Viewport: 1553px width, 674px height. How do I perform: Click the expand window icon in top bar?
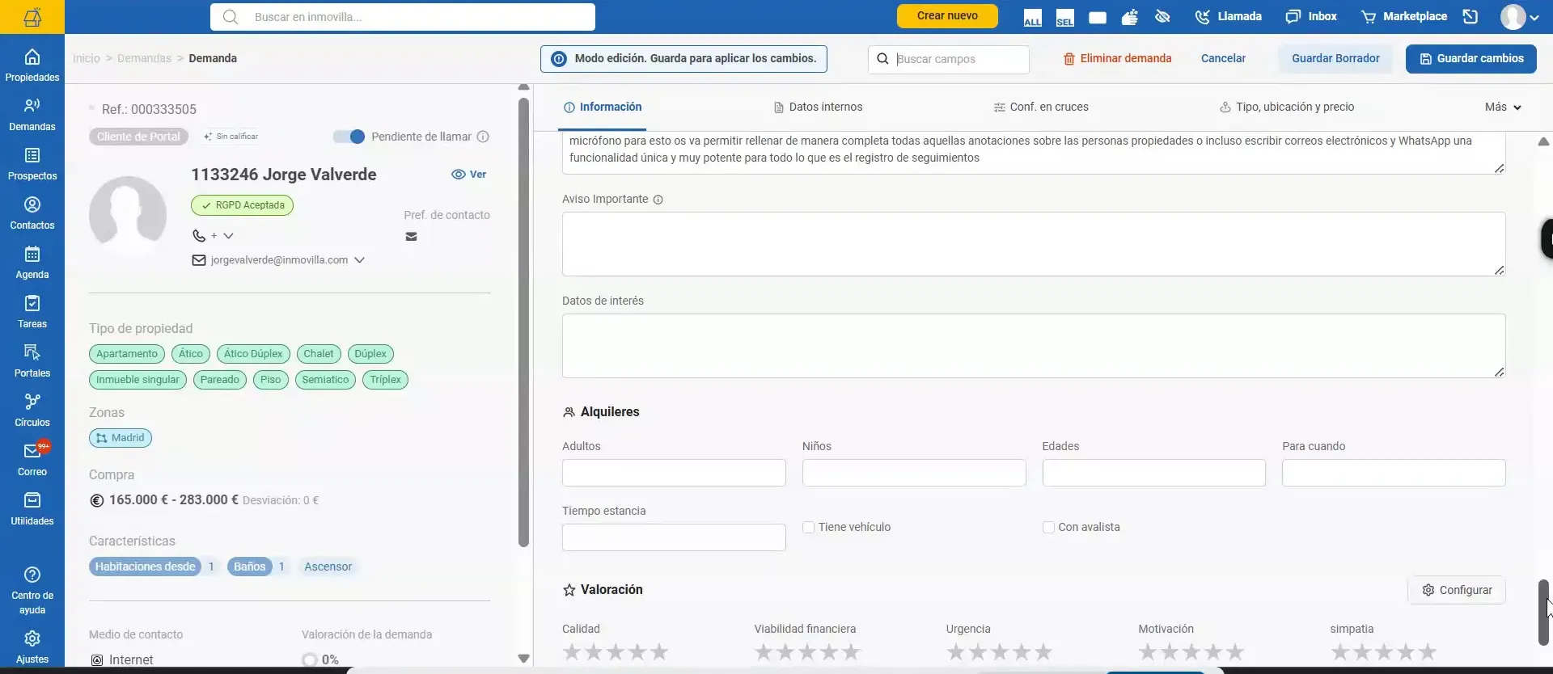click(1470, 16)
